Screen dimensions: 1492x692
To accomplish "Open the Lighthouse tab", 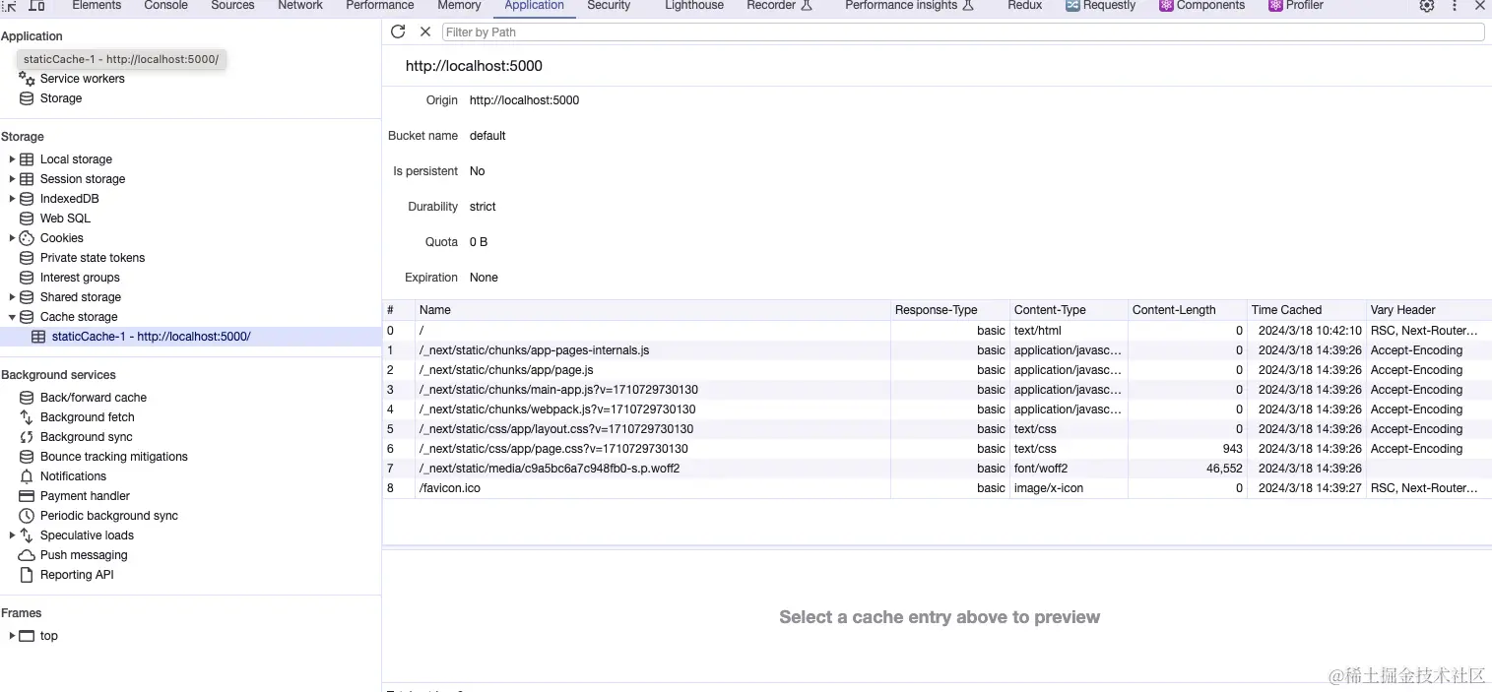I will pos(694,6).
